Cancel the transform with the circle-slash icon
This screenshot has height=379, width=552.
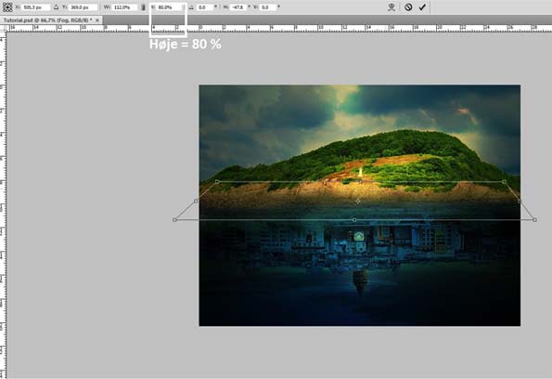point(408,7)
